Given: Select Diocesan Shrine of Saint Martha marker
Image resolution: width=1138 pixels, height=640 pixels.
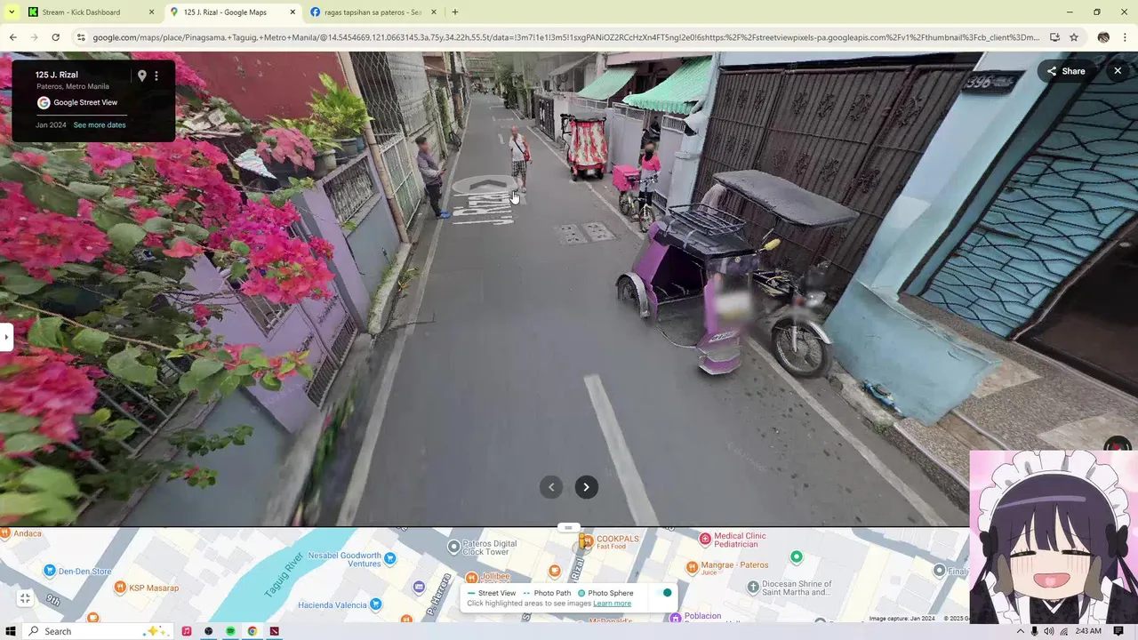Looking at the screenshot, I should [754, 587].
